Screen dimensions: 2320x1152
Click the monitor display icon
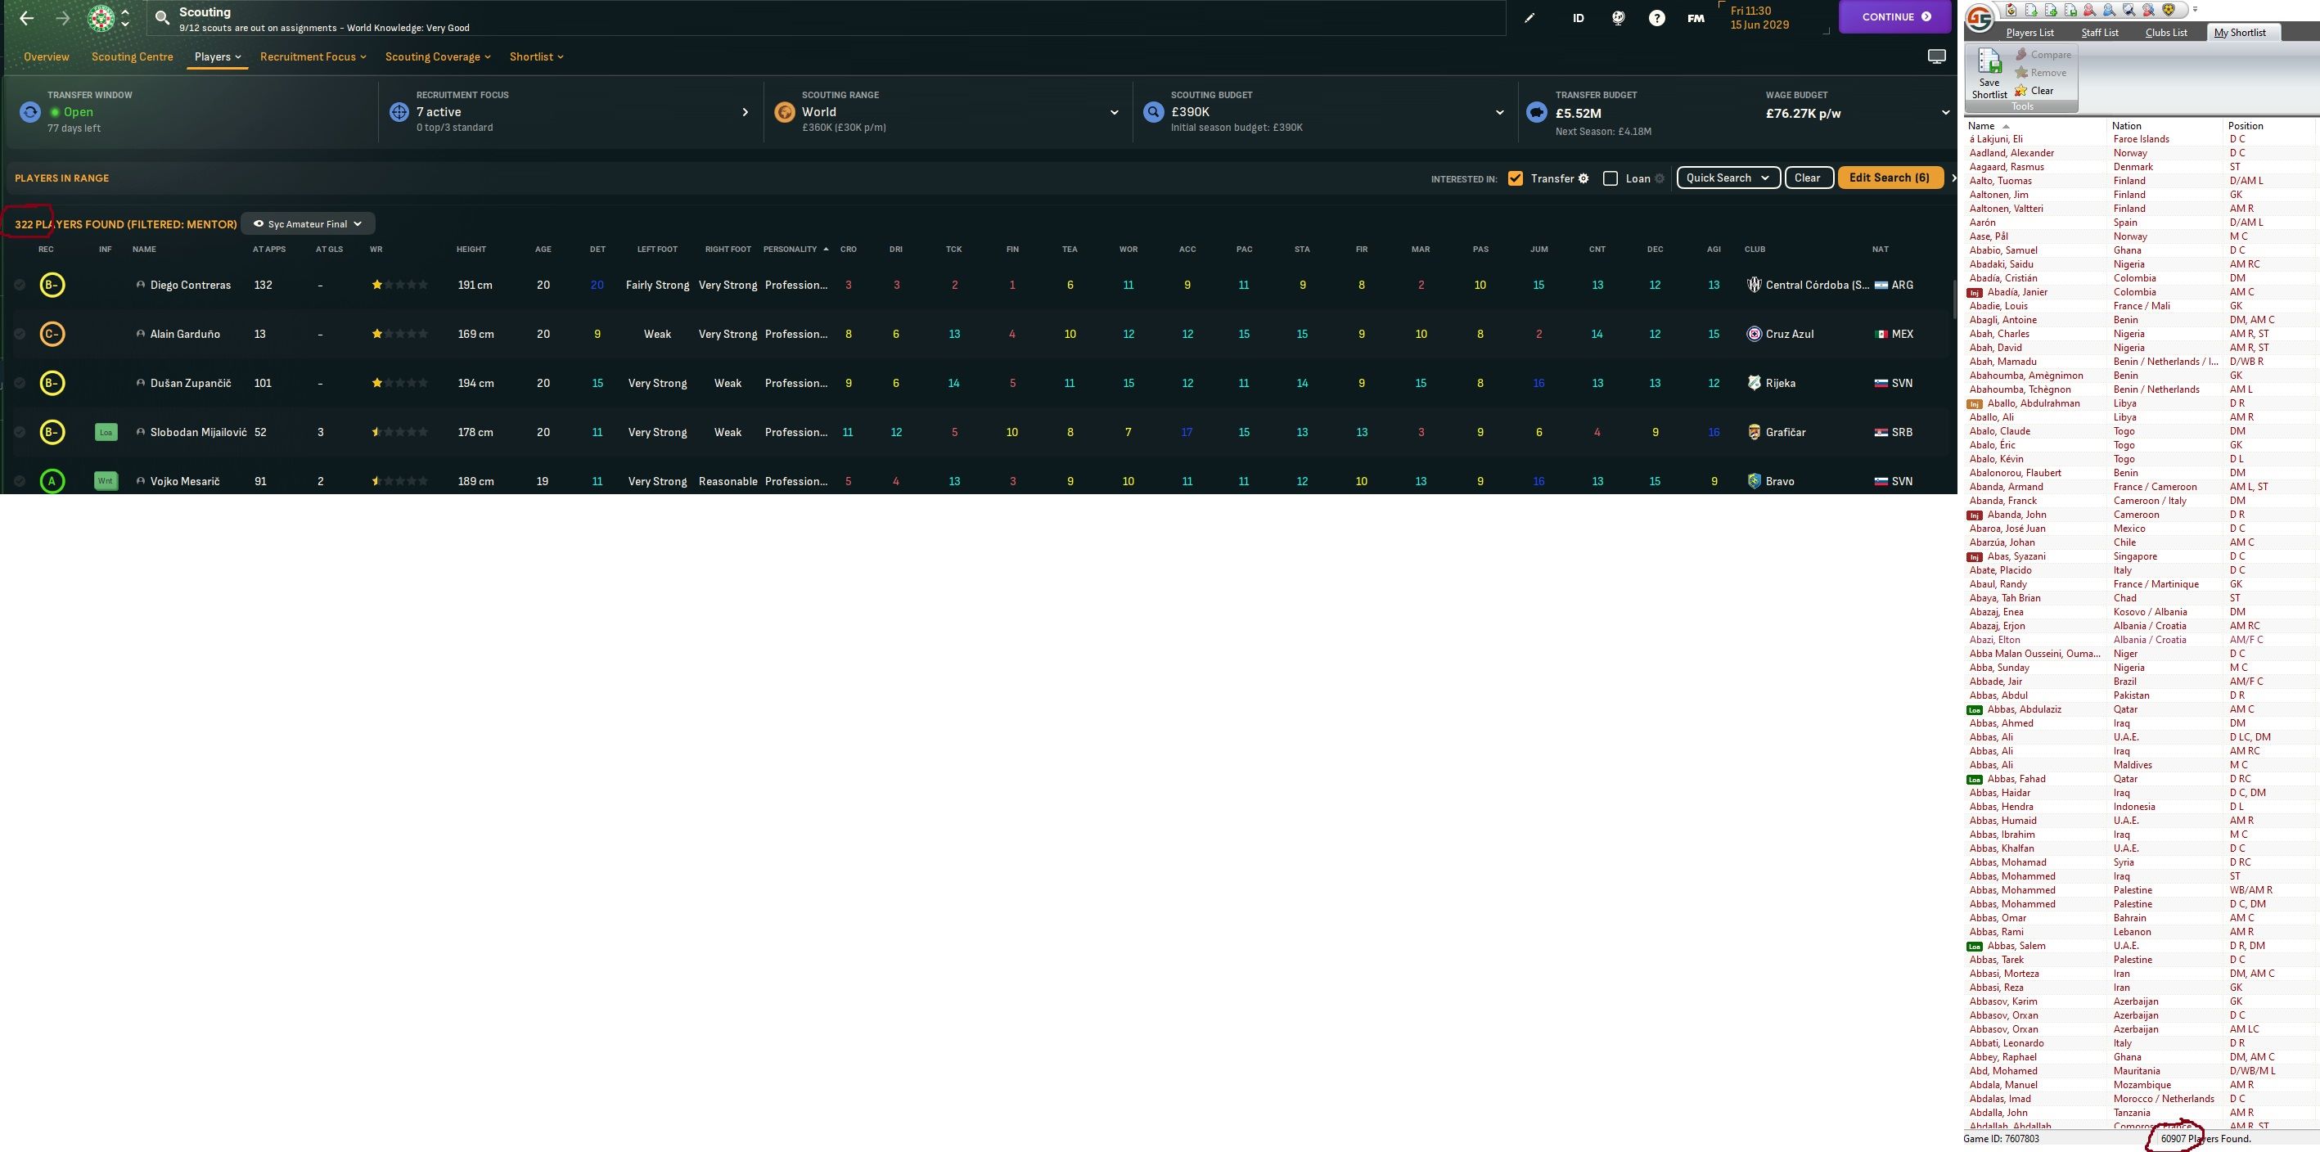[x=1936, y=56]
